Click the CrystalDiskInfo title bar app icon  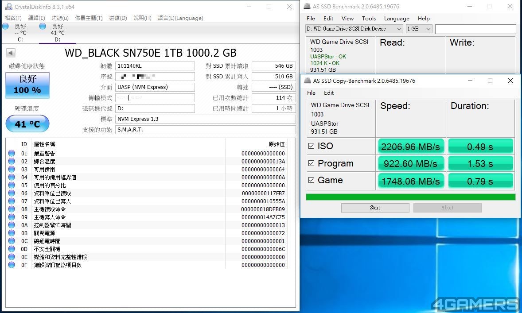(x=9, y=7)
